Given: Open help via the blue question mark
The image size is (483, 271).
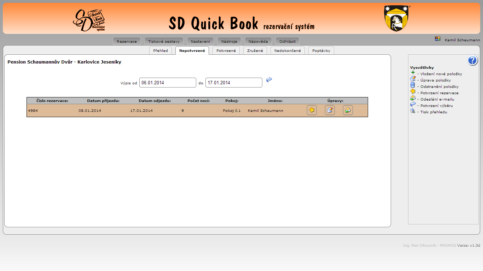Looking at the screenshot, I should point(473,60).
